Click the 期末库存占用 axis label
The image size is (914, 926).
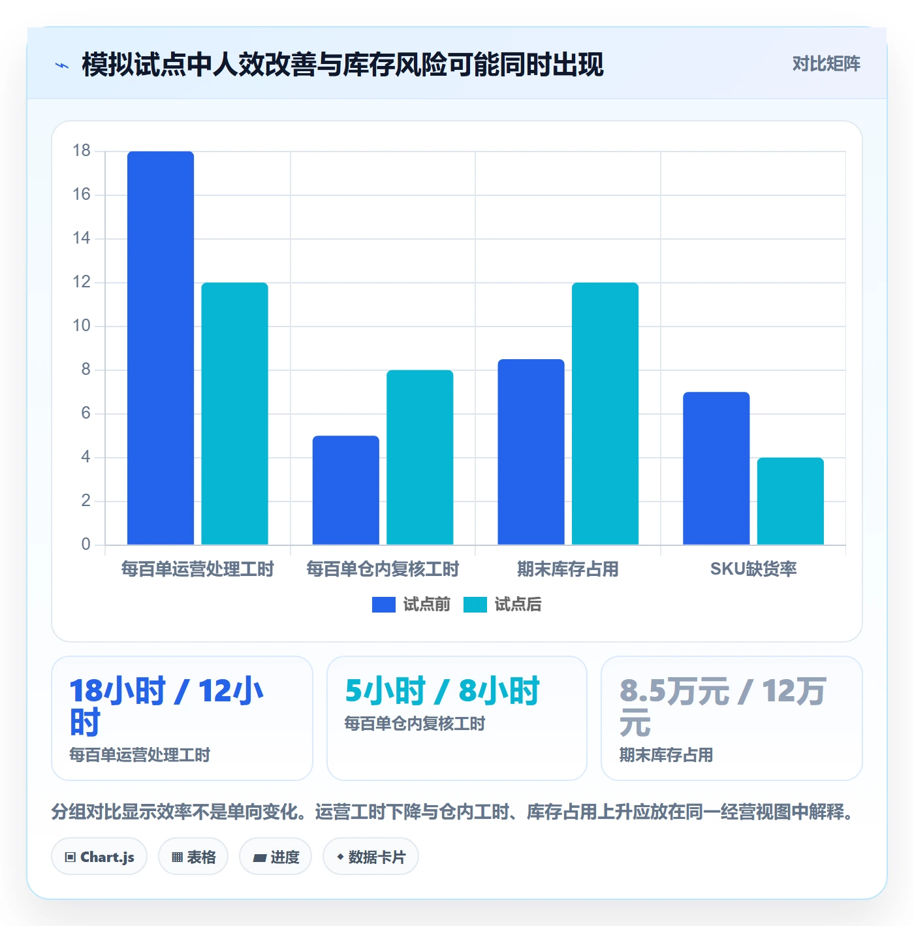568,569
